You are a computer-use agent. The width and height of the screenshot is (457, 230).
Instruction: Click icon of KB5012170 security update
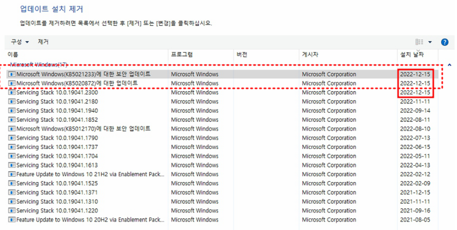(x=12, y=129)
